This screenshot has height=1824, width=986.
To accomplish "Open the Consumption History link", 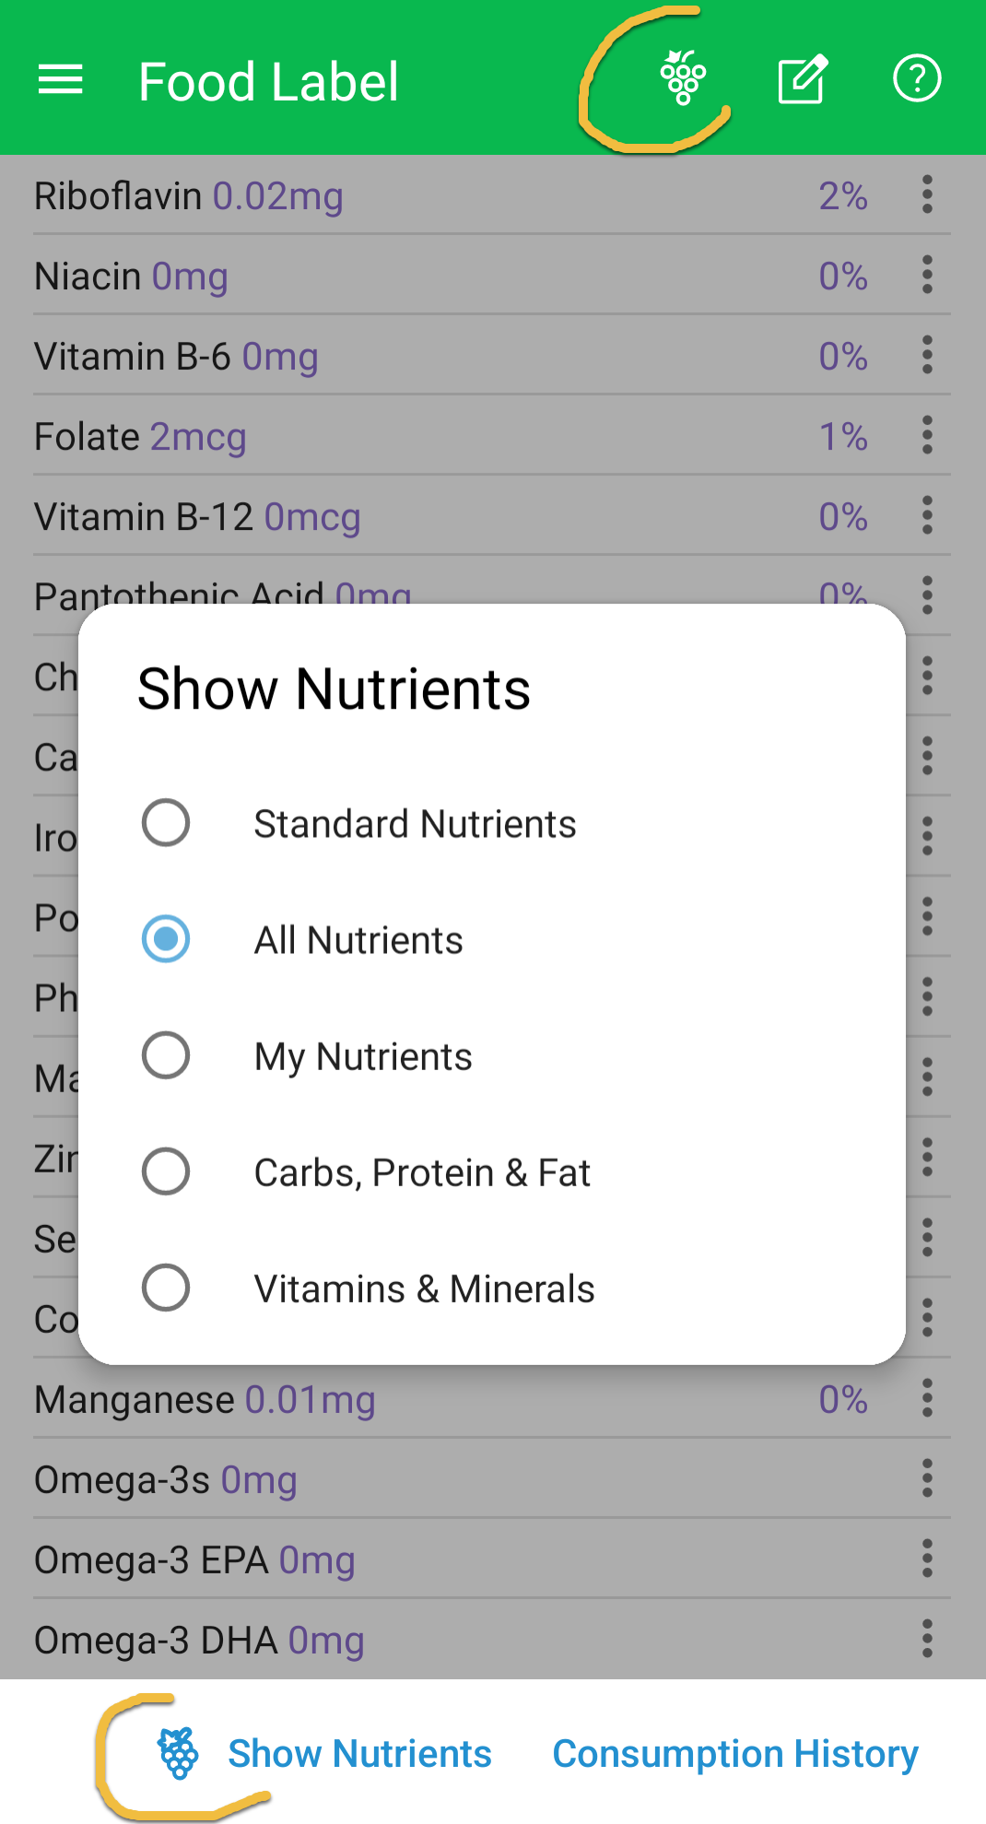I will (x=734, y=1754).
